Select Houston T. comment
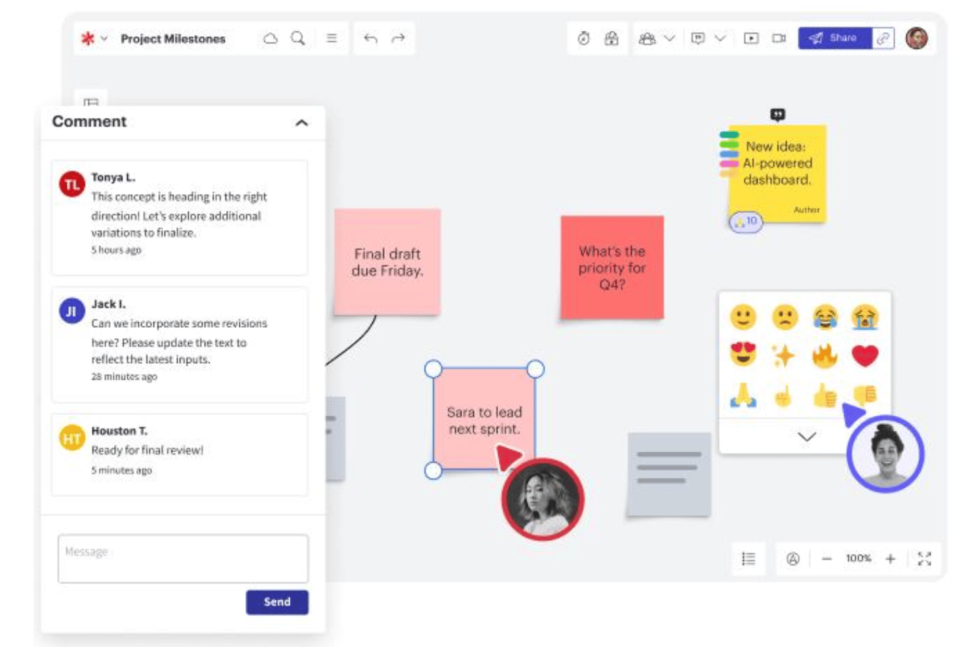970x647 pixels. tap(180, 454)
